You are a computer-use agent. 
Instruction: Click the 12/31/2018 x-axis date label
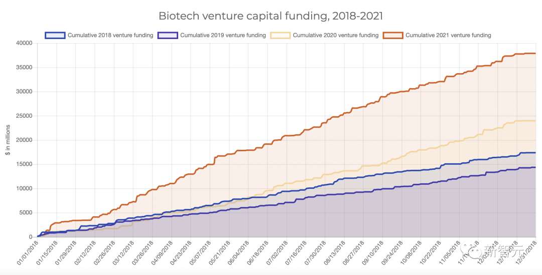528,252
